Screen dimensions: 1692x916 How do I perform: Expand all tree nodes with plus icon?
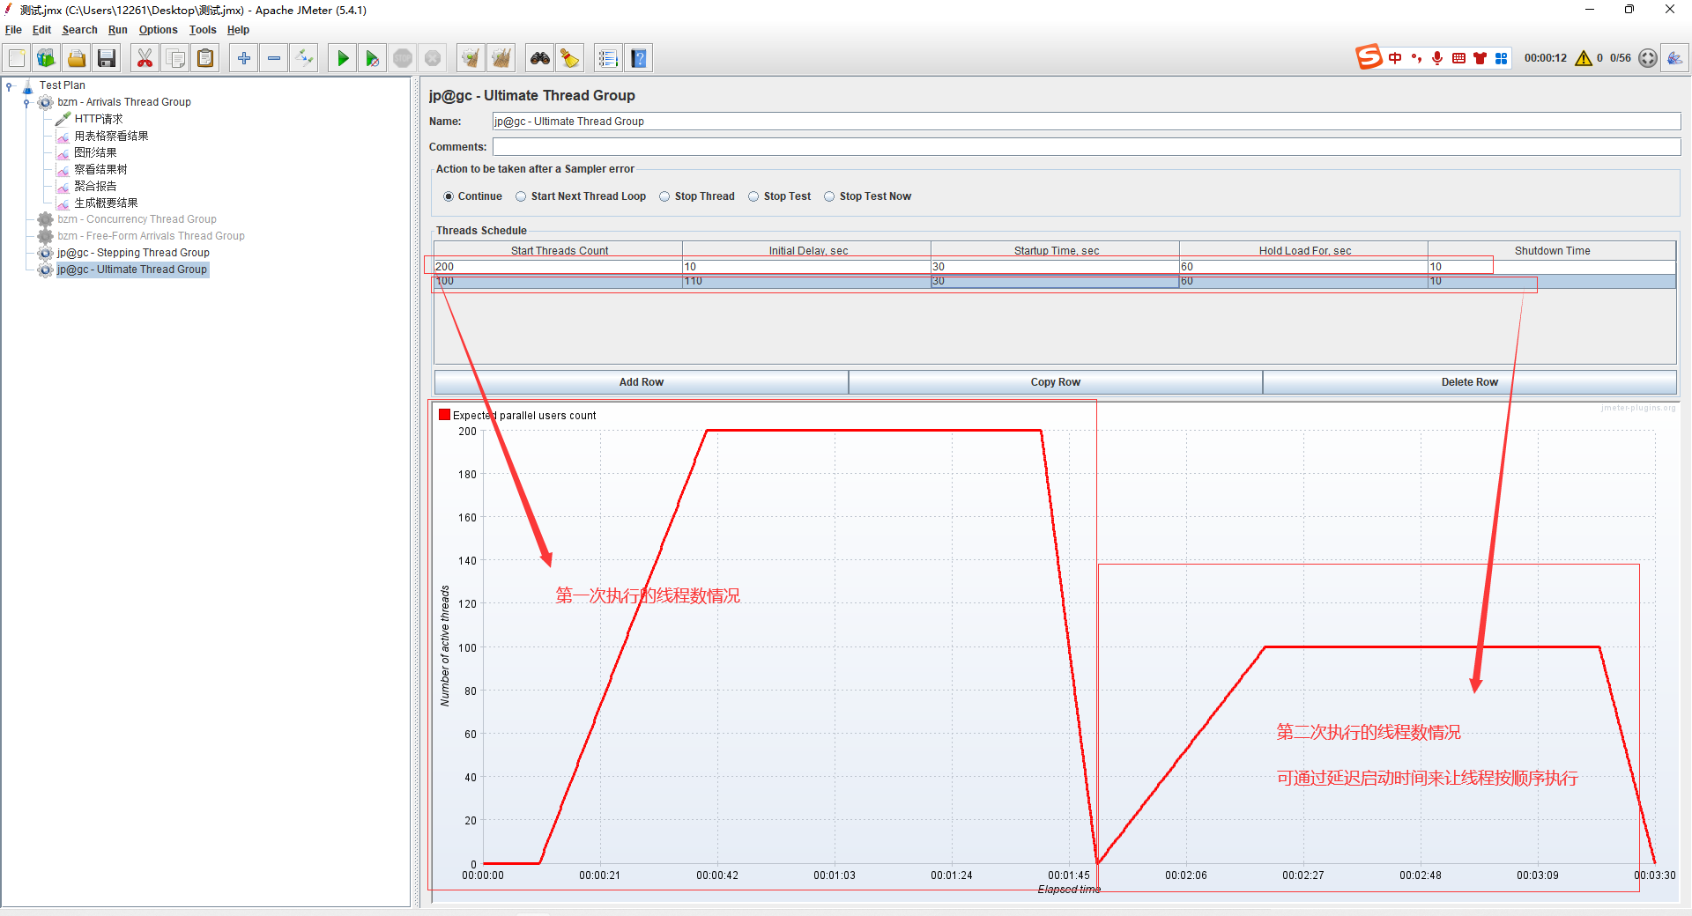[x=244, y=58]
